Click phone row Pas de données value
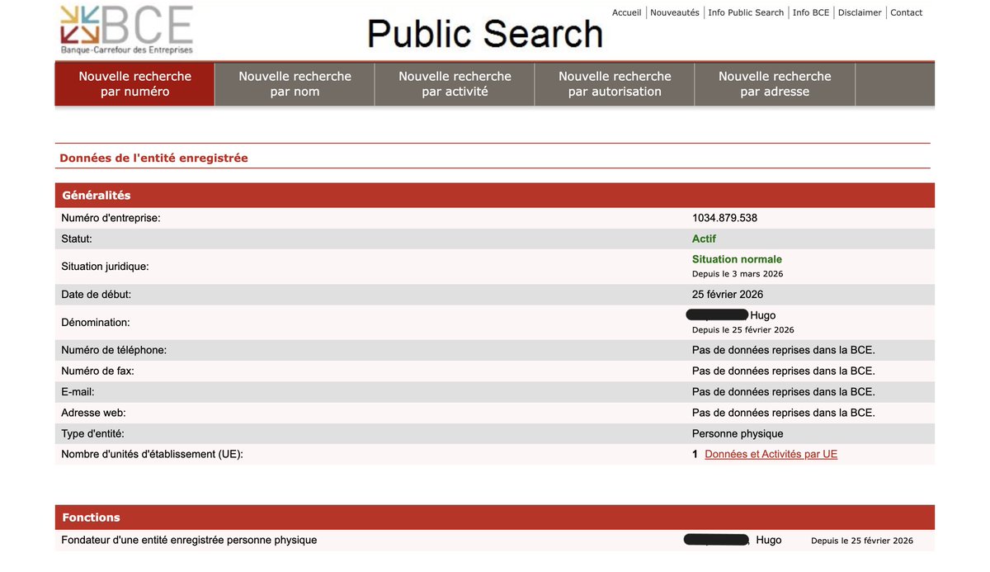The image size is (990, 572). (x=784, y=350)
